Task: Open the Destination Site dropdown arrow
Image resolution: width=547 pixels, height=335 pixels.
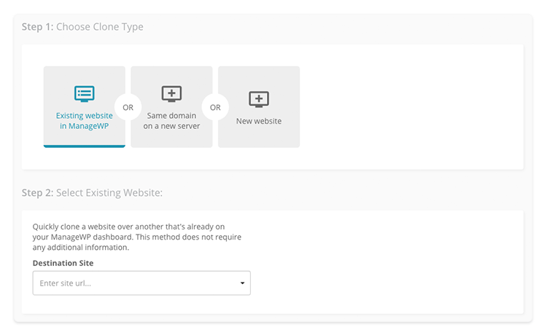Action: tap(242, 283)
